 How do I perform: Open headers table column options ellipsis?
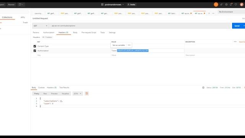coord(235,42)
